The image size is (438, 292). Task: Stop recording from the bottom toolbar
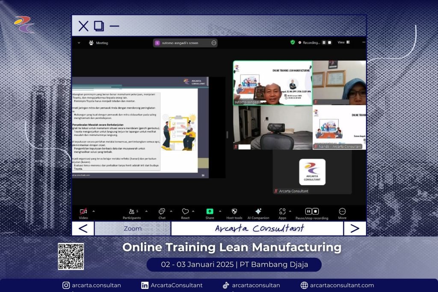pos(316,211)
